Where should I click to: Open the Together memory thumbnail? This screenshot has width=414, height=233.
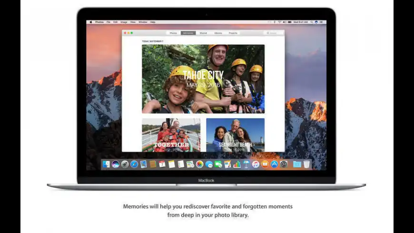(x=171, y=135)
